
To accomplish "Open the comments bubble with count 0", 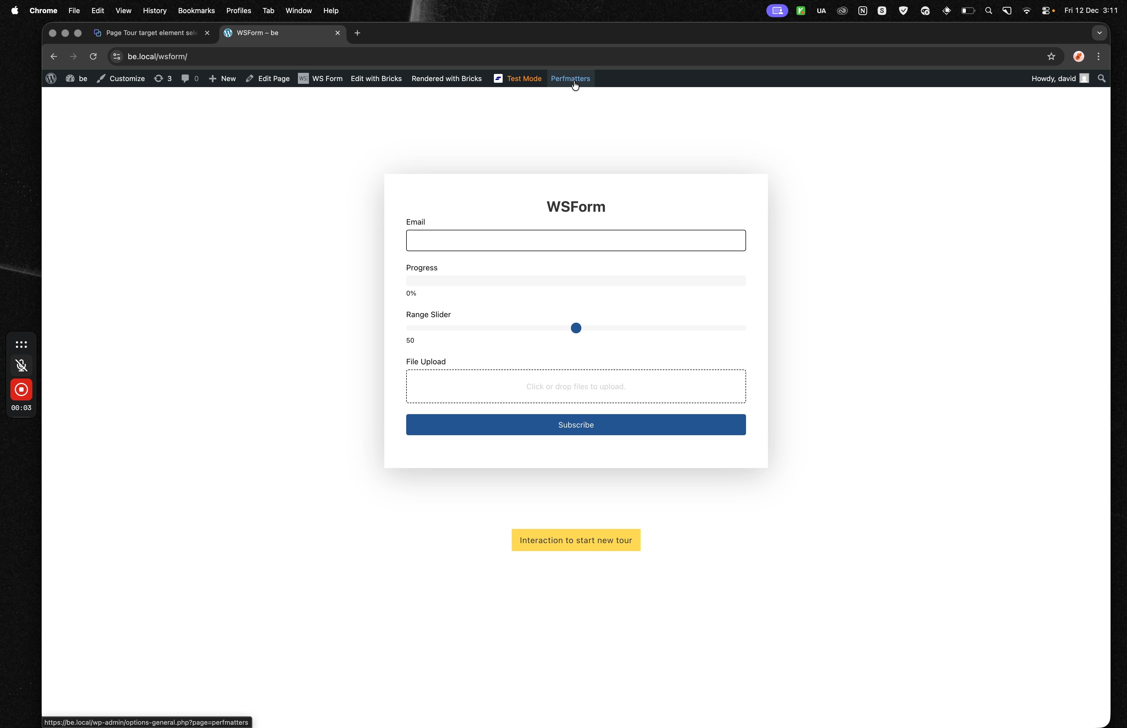I will tap(190, 79).
